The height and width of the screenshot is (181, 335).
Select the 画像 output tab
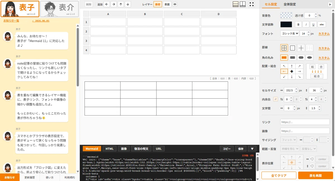[124, 149]
